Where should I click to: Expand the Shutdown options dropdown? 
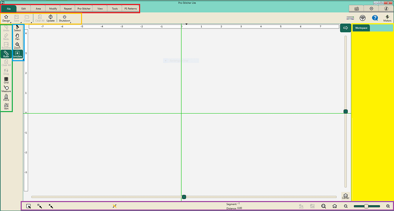pyautogui.click(x=65, y=18)
